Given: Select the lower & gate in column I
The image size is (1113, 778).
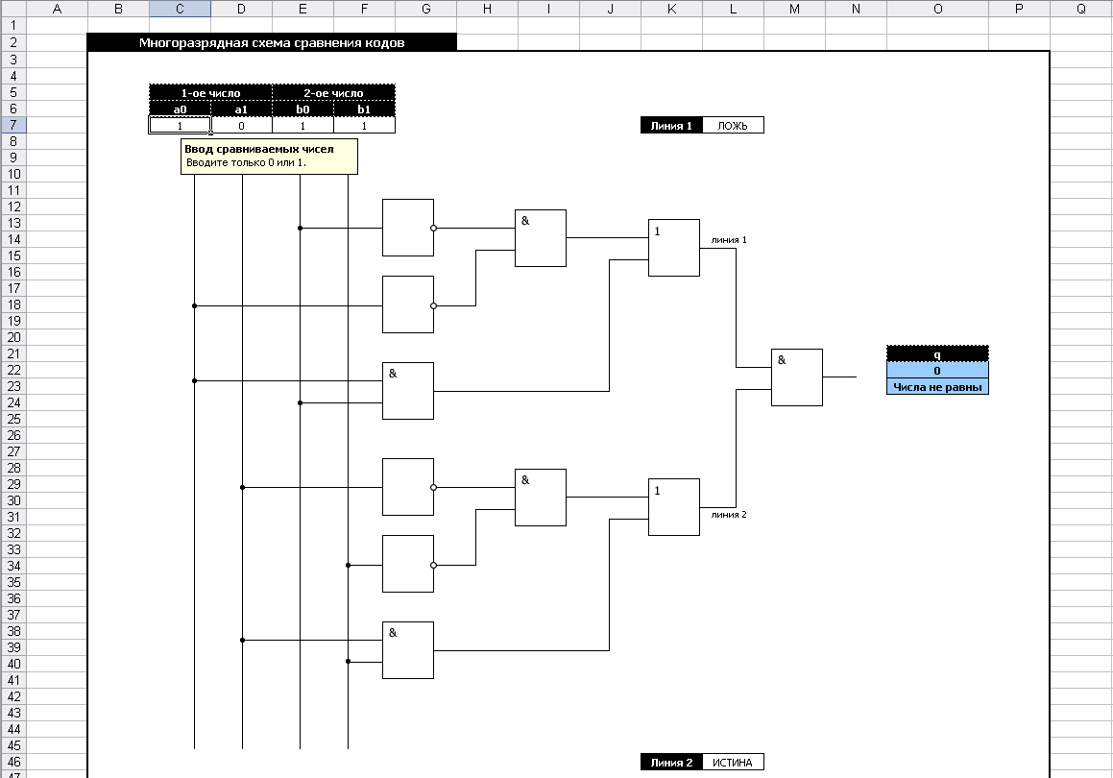Looking at the screenshot, I should 541,498.
